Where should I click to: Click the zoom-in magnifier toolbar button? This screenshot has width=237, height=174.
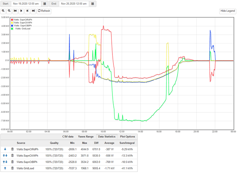point(3,11)
